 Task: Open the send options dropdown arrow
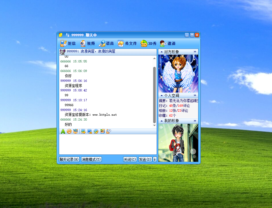click(155, 159)
